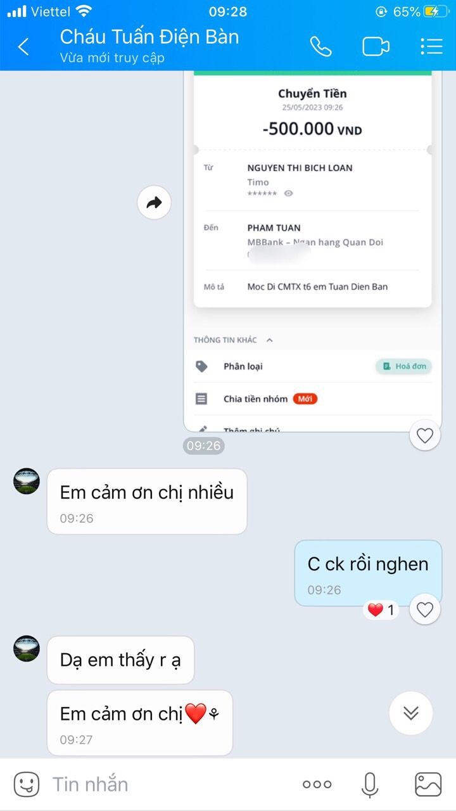
Task: Open the Hoá đơn category tag
Action: pos(403,366)
